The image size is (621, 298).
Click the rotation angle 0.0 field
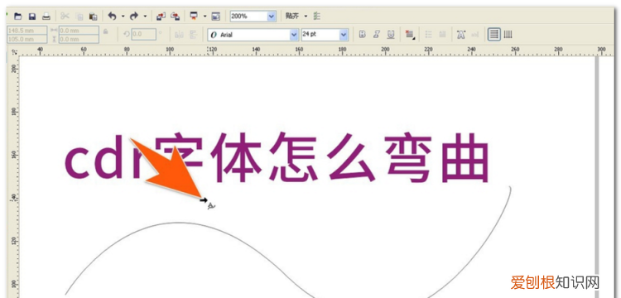(x=143, y=35)
